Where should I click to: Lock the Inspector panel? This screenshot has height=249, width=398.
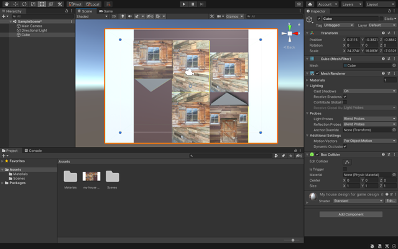[389, 11]
